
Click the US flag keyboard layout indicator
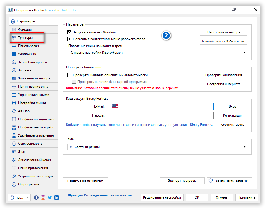coord(115,106)
